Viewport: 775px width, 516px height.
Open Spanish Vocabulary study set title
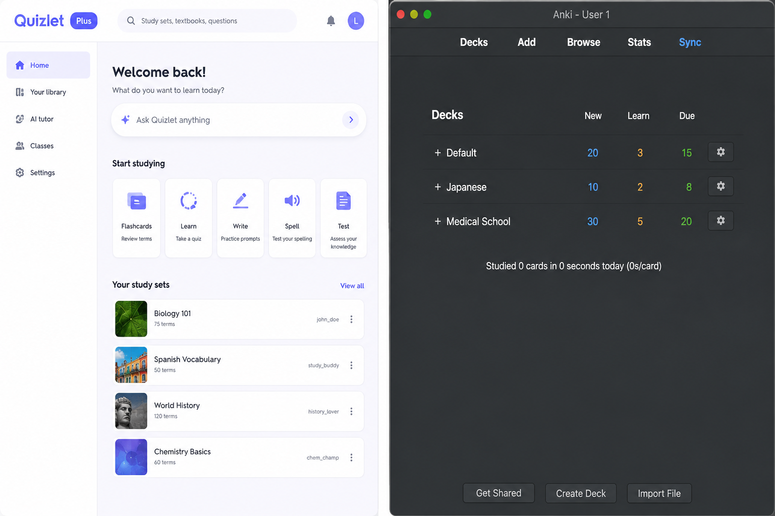187,359
